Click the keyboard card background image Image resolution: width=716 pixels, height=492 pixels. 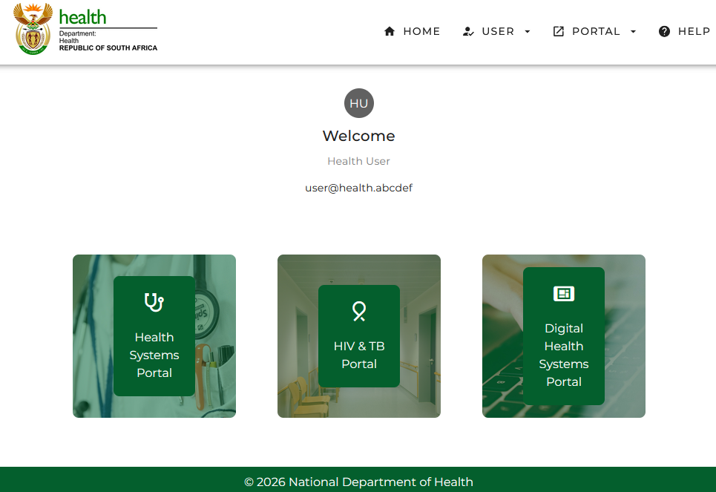[625, 336]
